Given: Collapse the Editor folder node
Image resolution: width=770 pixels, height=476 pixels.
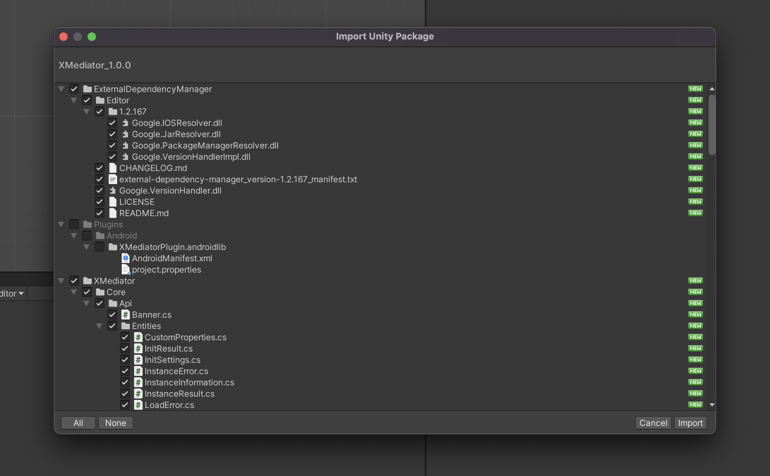Looking at the screenshot, I should 74,100.
